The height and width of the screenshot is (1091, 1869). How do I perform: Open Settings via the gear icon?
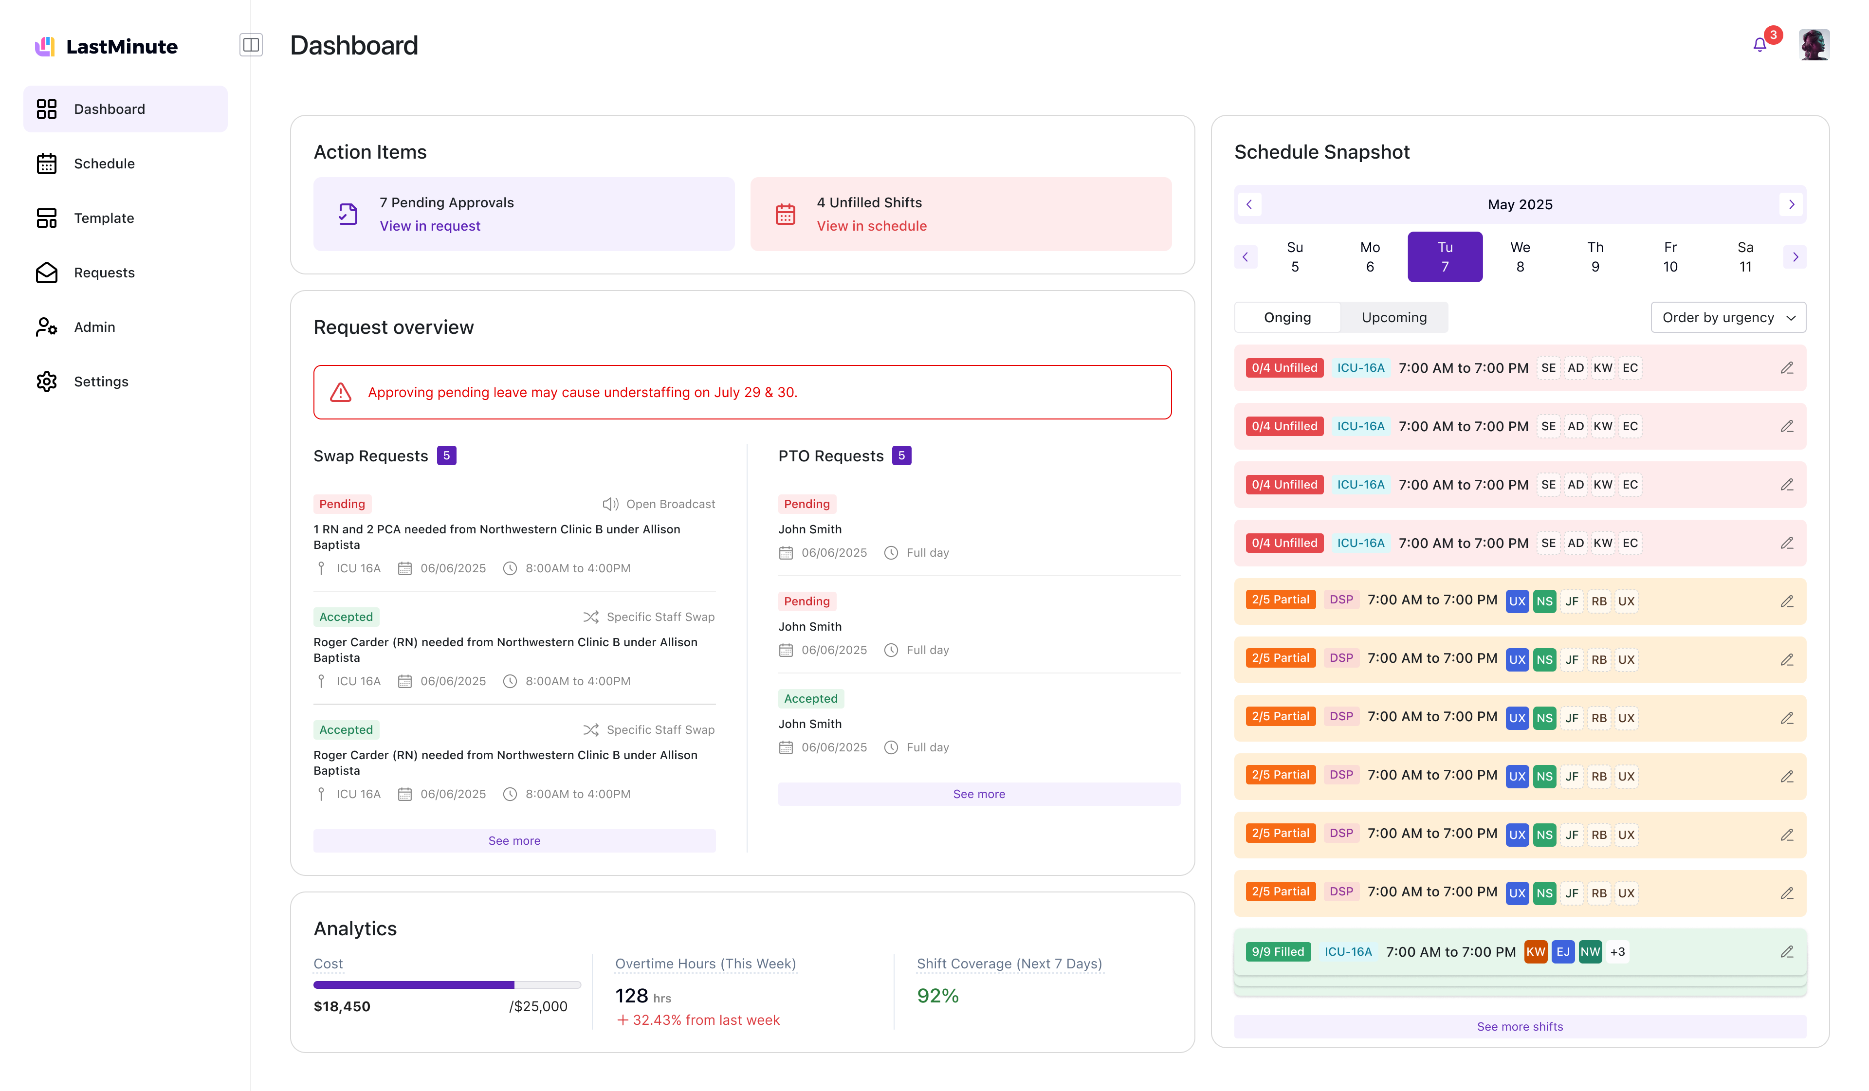coord(47,381)
